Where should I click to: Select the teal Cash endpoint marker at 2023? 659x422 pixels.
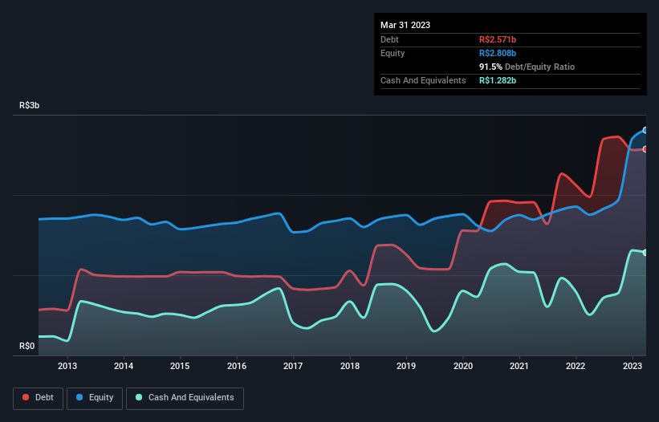pos(645,253)
